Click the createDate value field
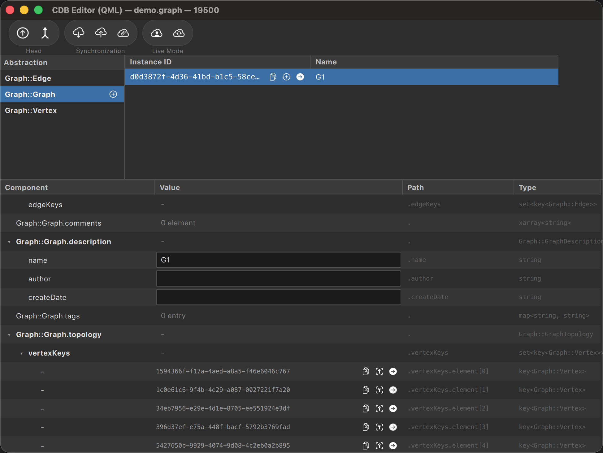The height and width of the screenshot is (453, 603). tap(278, 297)
